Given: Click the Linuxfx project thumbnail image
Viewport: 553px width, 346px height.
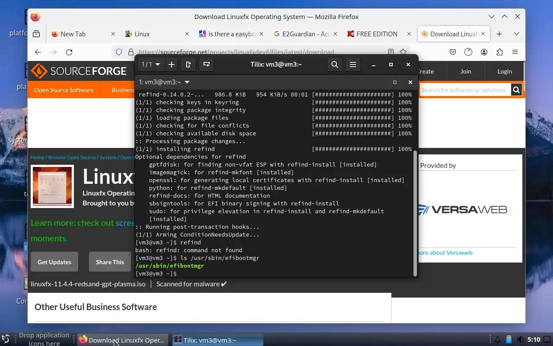Looking at the screenshot, I should 52,186.
